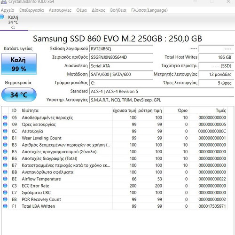Click the Samsung SSD 860 EVO title text
This screenshot has height=235, width=235.
pos(117,39)
